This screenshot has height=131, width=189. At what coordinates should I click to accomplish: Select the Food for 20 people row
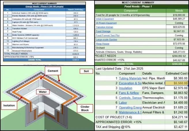(142, 15)
